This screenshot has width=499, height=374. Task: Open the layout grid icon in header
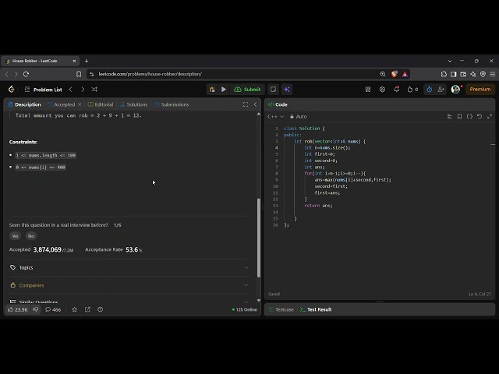tap(368, 90)
